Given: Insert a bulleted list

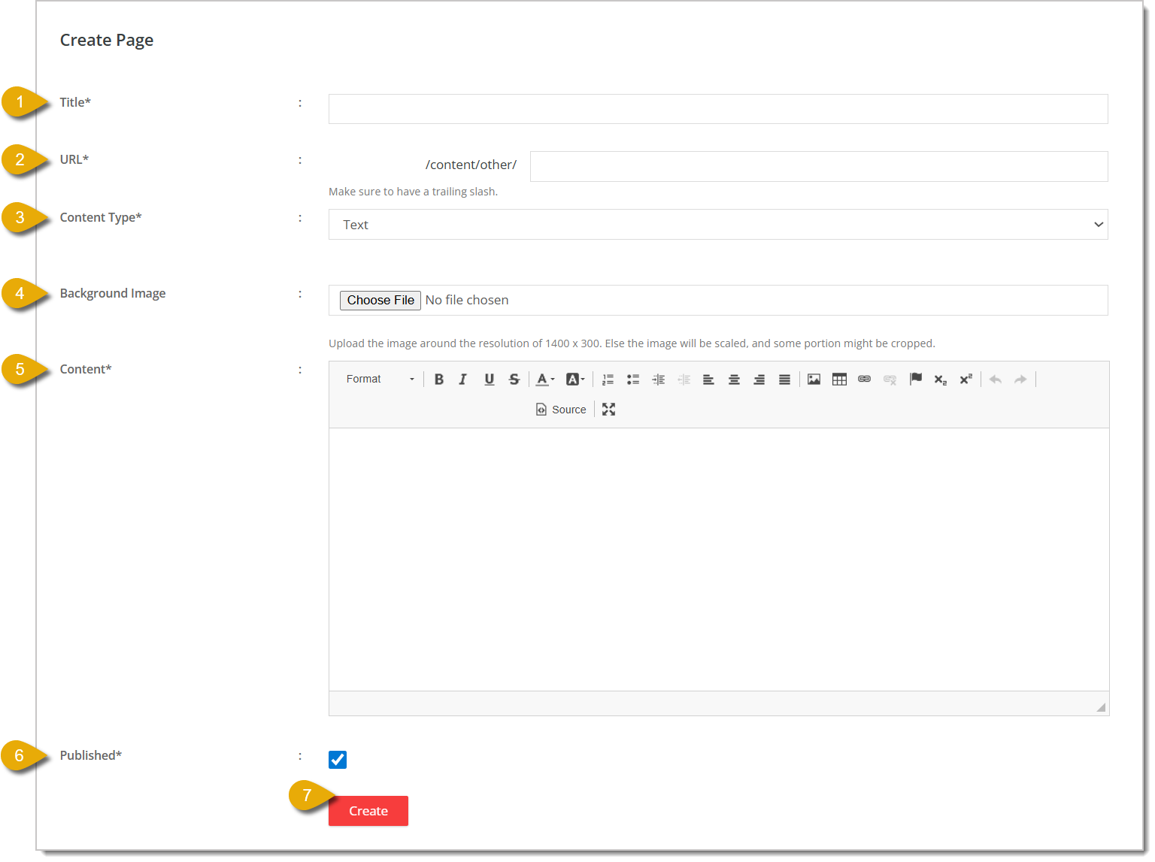Looking at the screenshot, I should [633, 380].
